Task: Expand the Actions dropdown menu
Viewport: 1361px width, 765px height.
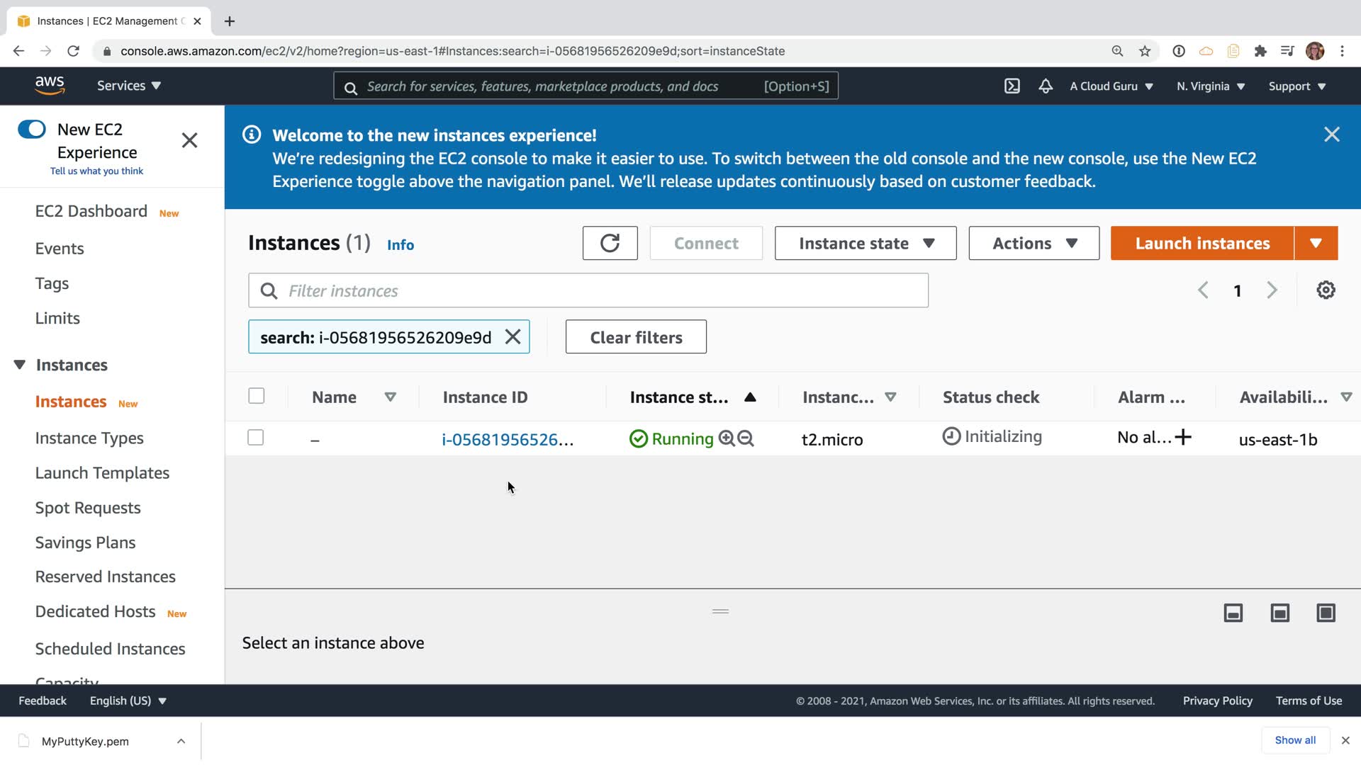Action: point(1034,243)
